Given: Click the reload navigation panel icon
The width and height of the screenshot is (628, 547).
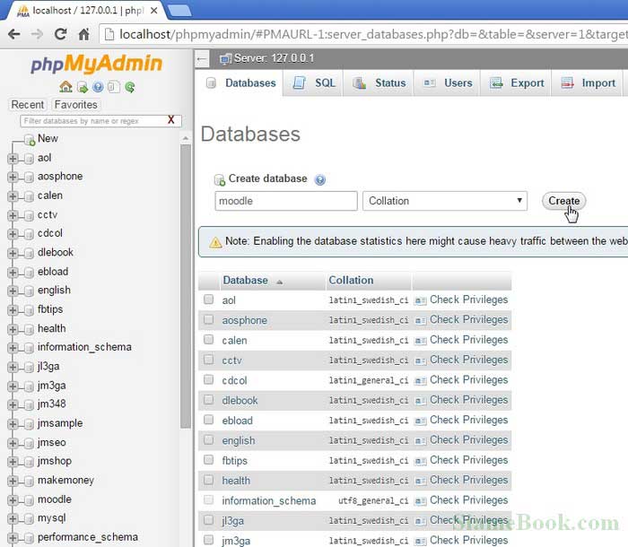Looking at the screenshot, I should coord(130,87).
